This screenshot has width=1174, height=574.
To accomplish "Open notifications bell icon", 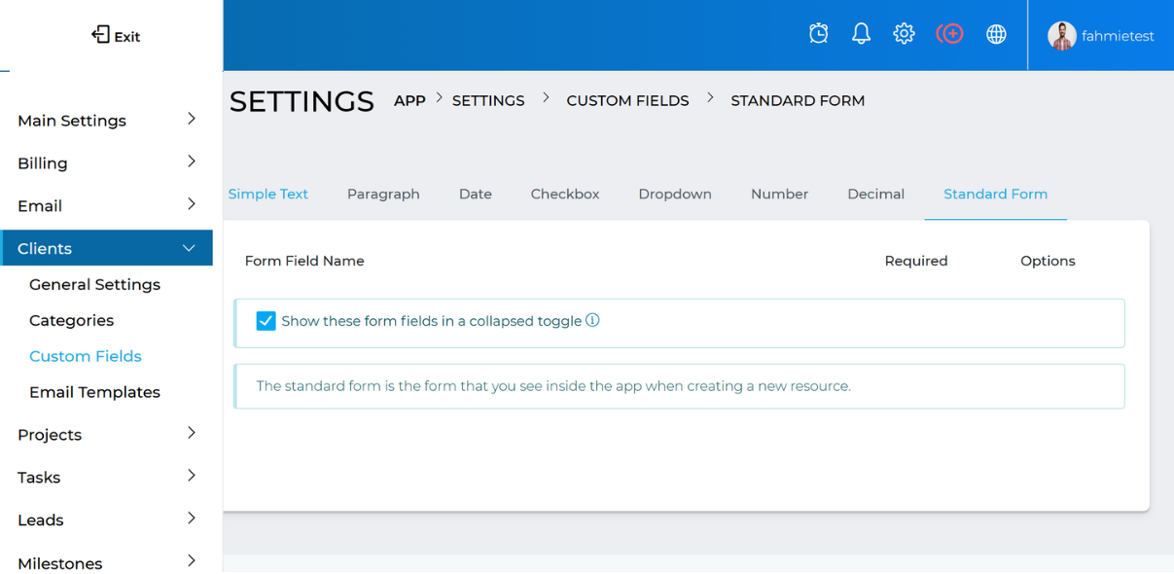I will point(861,34).
